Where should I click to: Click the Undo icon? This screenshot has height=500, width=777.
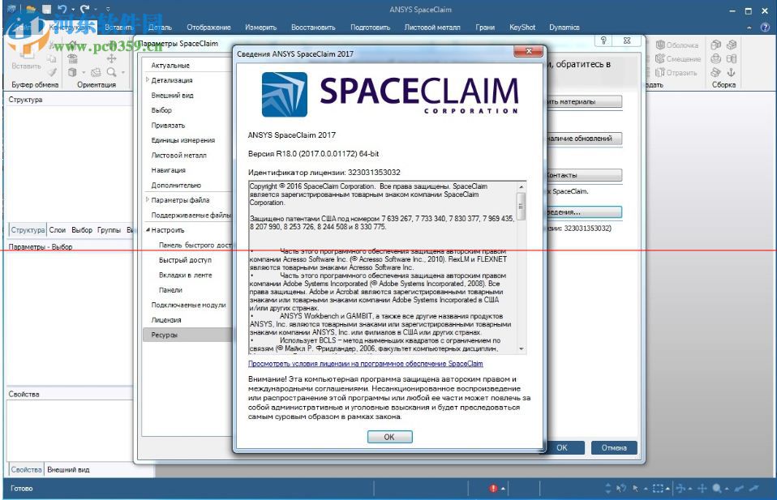[x=62, y=7]
